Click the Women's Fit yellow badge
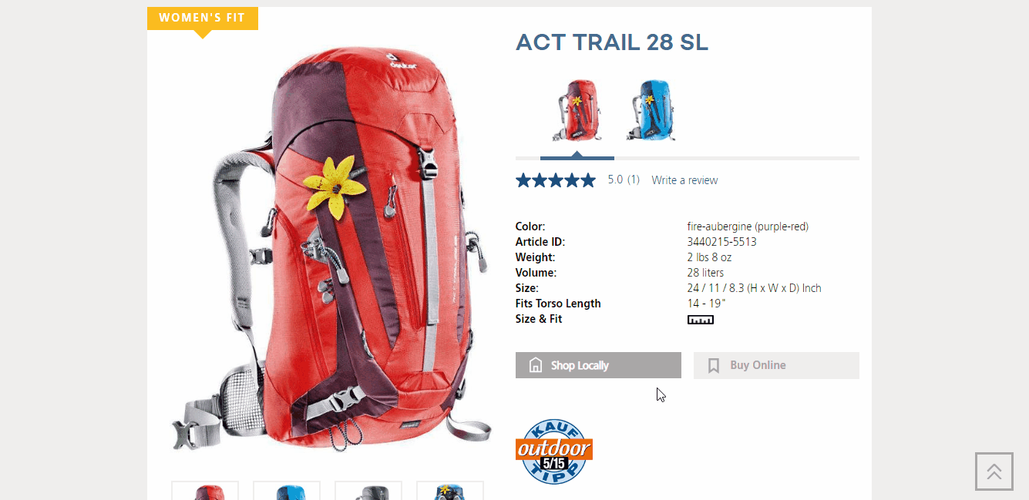1029x500 pixels. (203, 18)
